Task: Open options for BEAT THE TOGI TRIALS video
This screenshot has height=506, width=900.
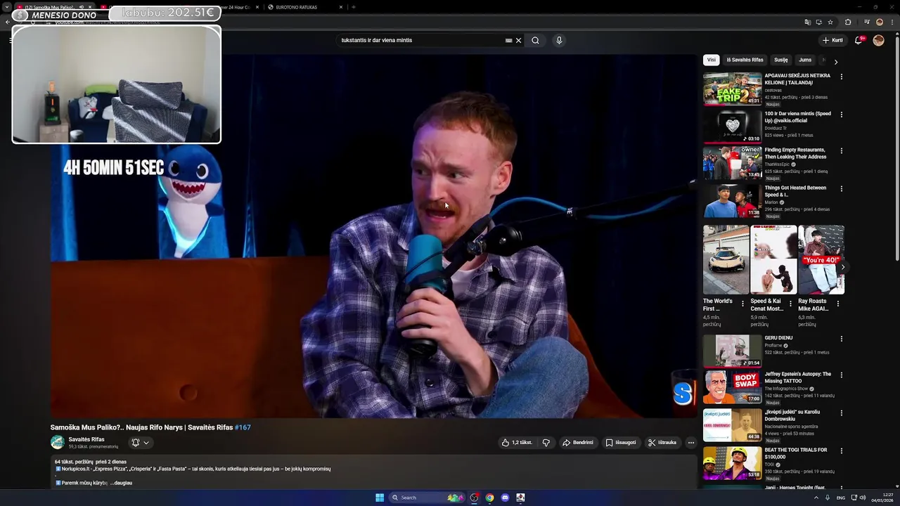Action: pyautogui.click(x=841, y=451)
